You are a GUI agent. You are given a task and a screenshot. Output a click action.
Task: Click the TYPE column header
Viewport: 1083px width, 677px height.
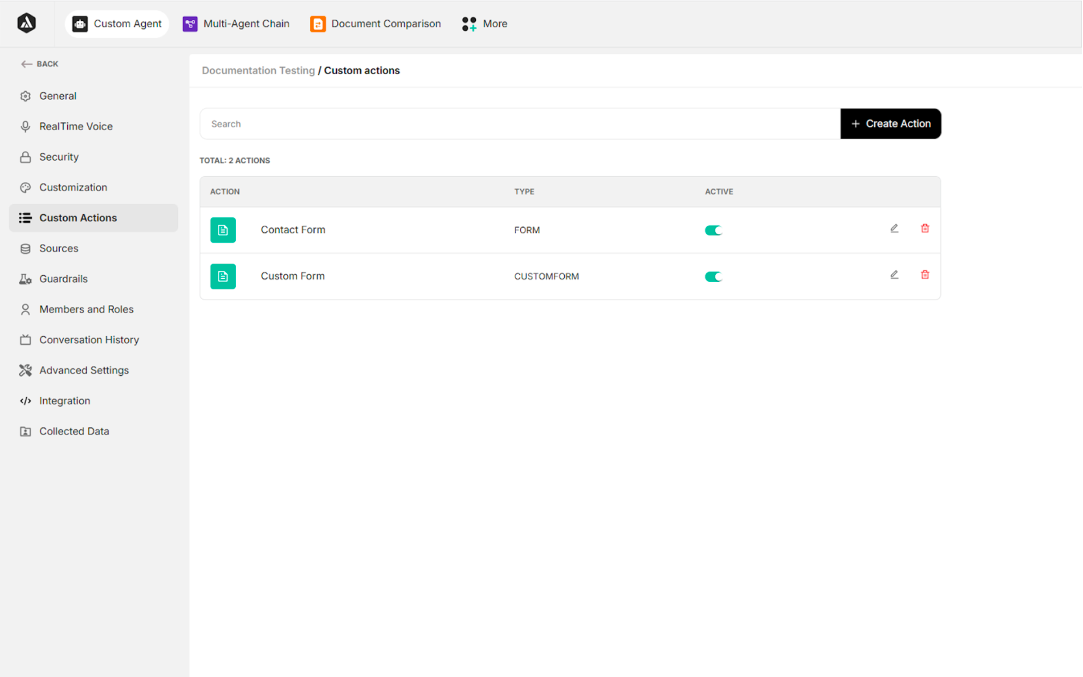(524, 192)
